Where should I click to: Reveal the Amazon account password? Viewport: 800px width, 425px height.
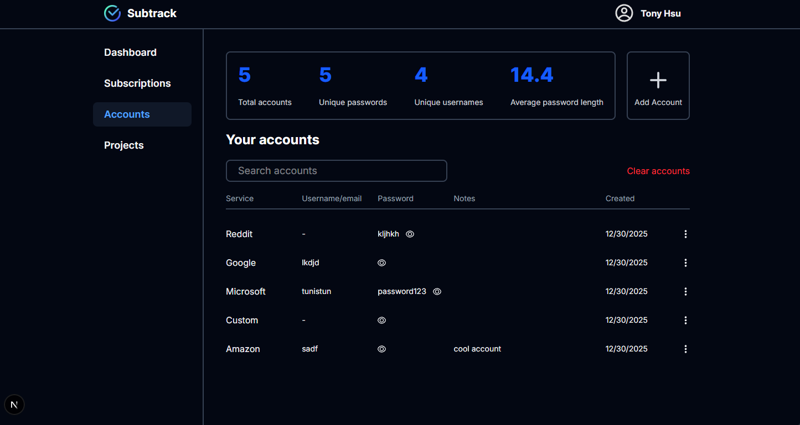[x=381, y=349]
